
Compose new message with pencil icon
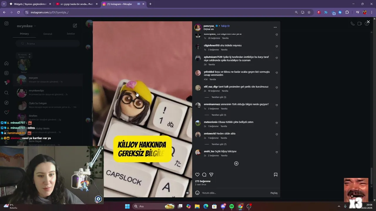coord(75,26)
